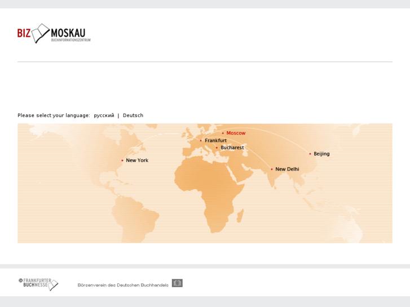Select Deutsch language link

(133, 115)
